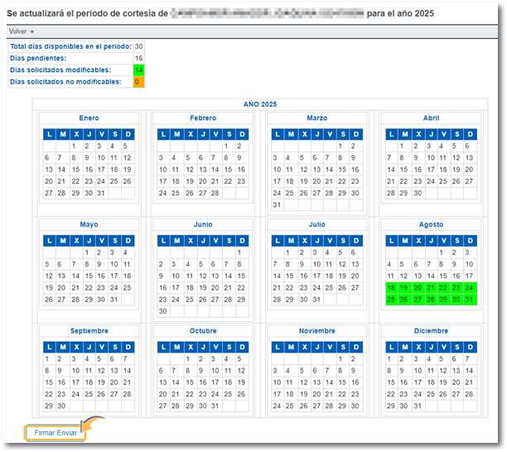Image resolution: width=507 pixels, height=452 pixels.
Task: Choose day 12 in the Octubre calendar
Action: tap(241, 371)
